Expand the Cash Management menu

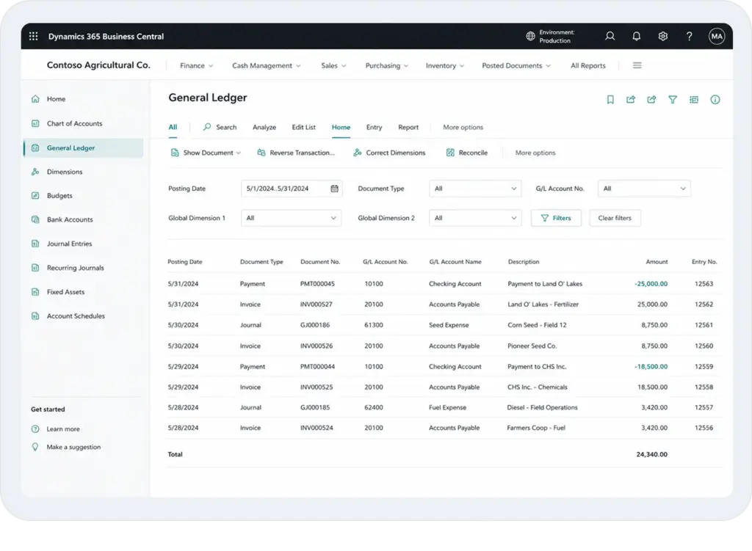click(267, 65)
